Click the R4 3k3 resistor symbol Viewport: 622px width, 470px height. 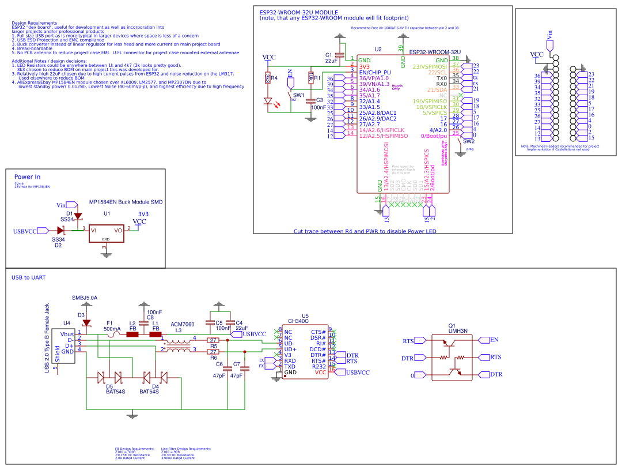tap(268, 78)
